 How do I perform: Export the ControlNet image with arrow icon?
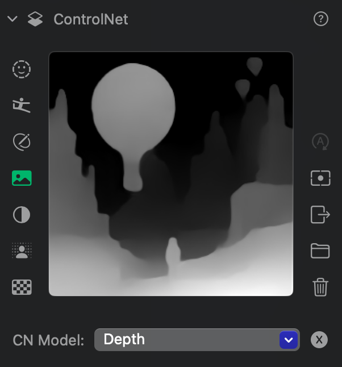(320, 215)
